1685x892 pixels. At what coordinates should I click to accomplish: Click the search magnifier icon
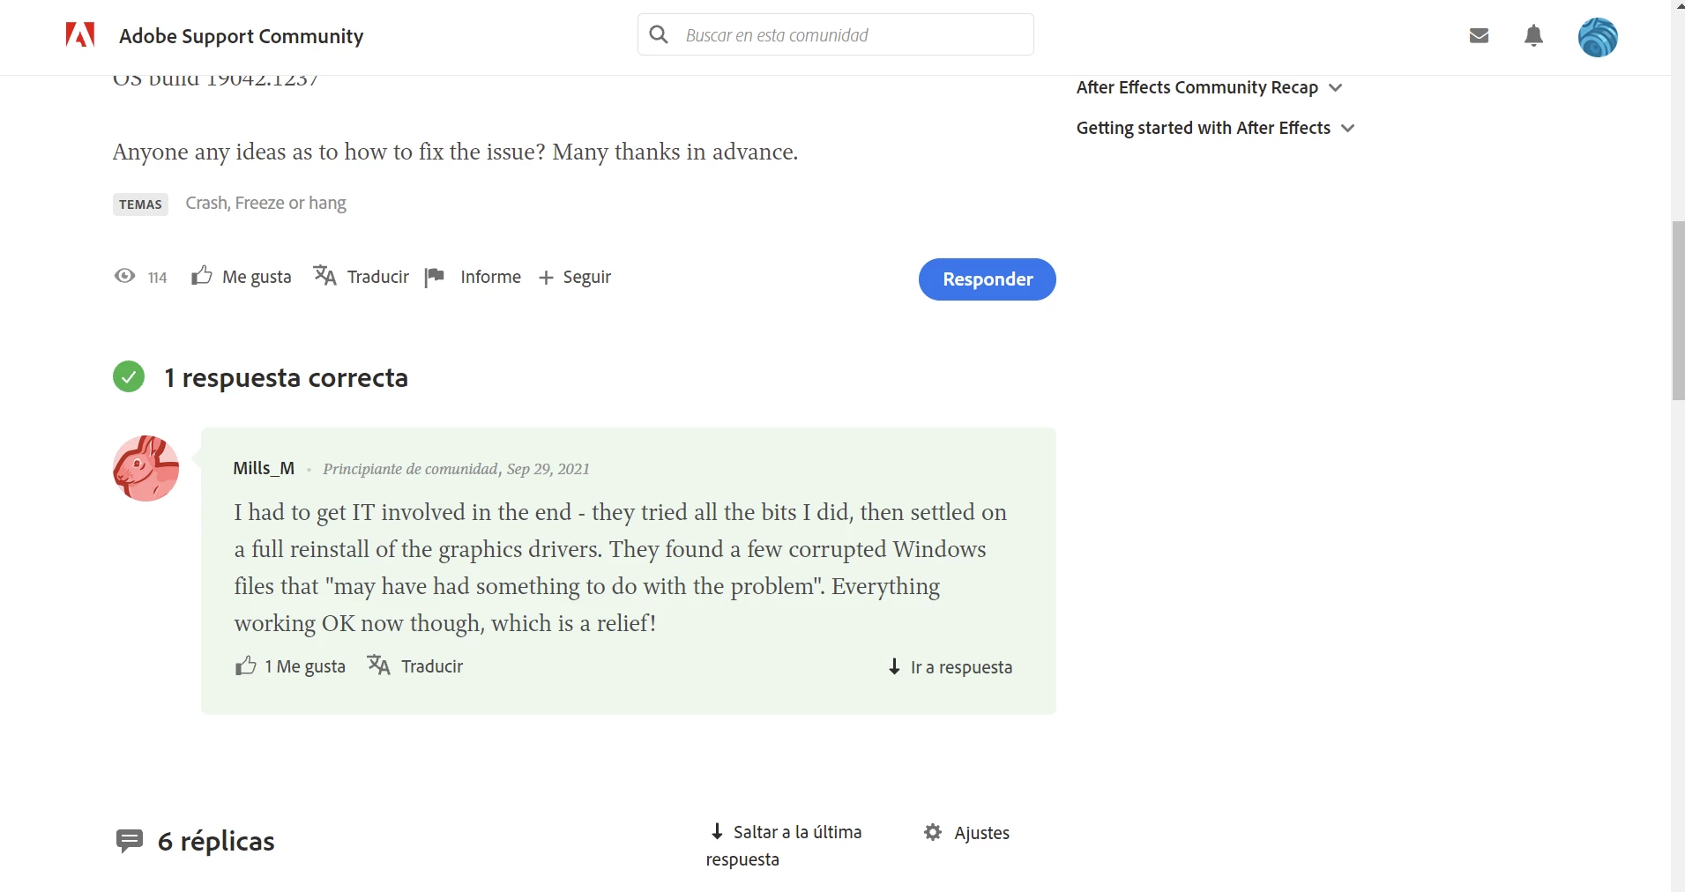click(x=659, y=34)
